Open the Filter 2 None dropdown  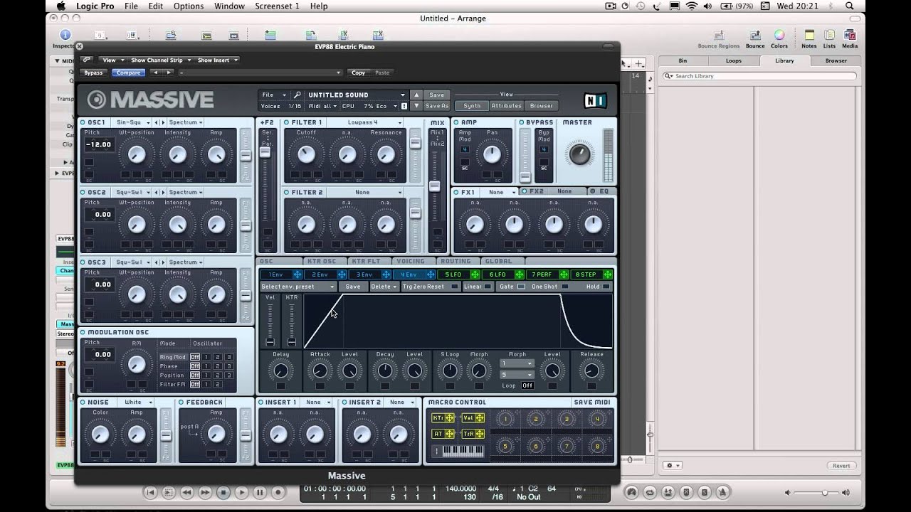[366, 192]
